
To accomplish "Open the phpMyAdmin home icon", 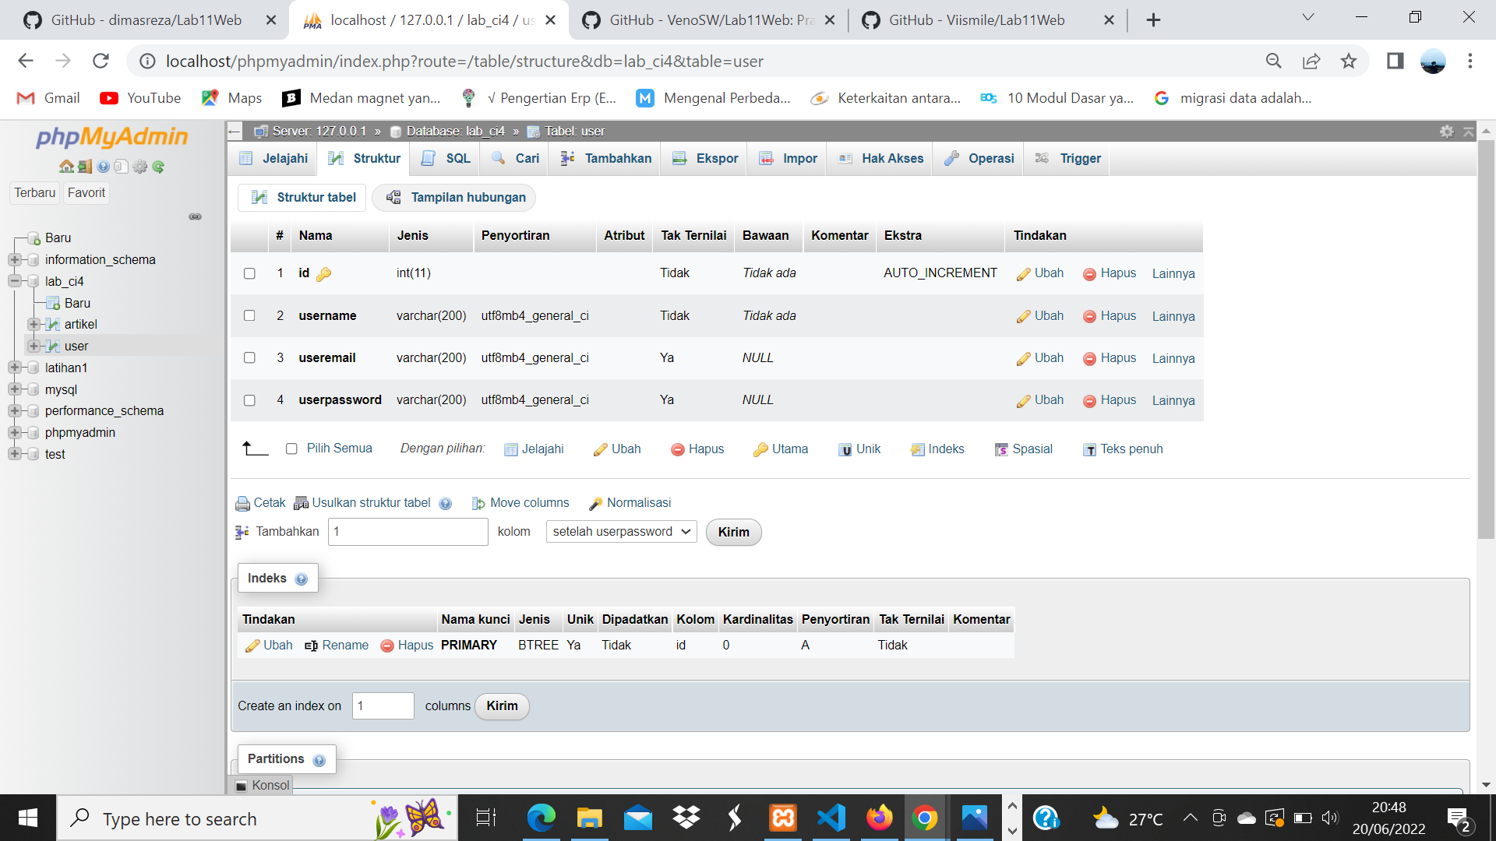I will pyautogui.click(x=65, y=167).
